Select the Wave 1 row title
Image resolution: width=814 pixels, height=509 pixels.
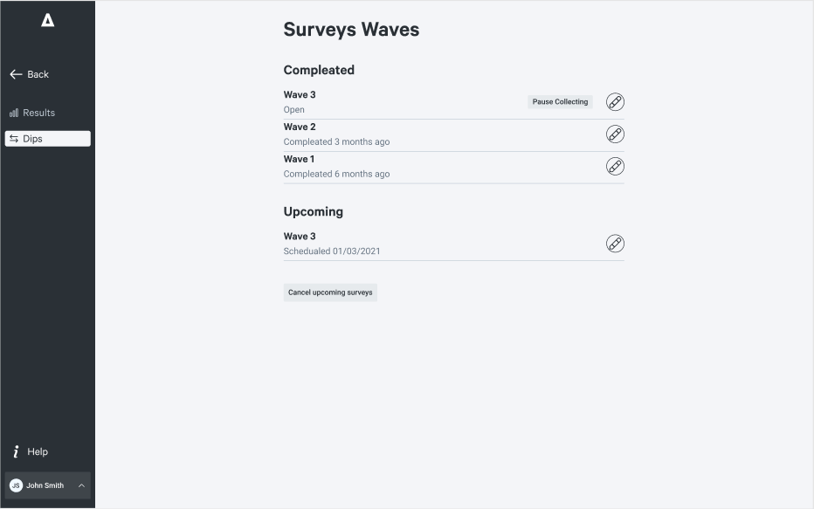[299, 159]
